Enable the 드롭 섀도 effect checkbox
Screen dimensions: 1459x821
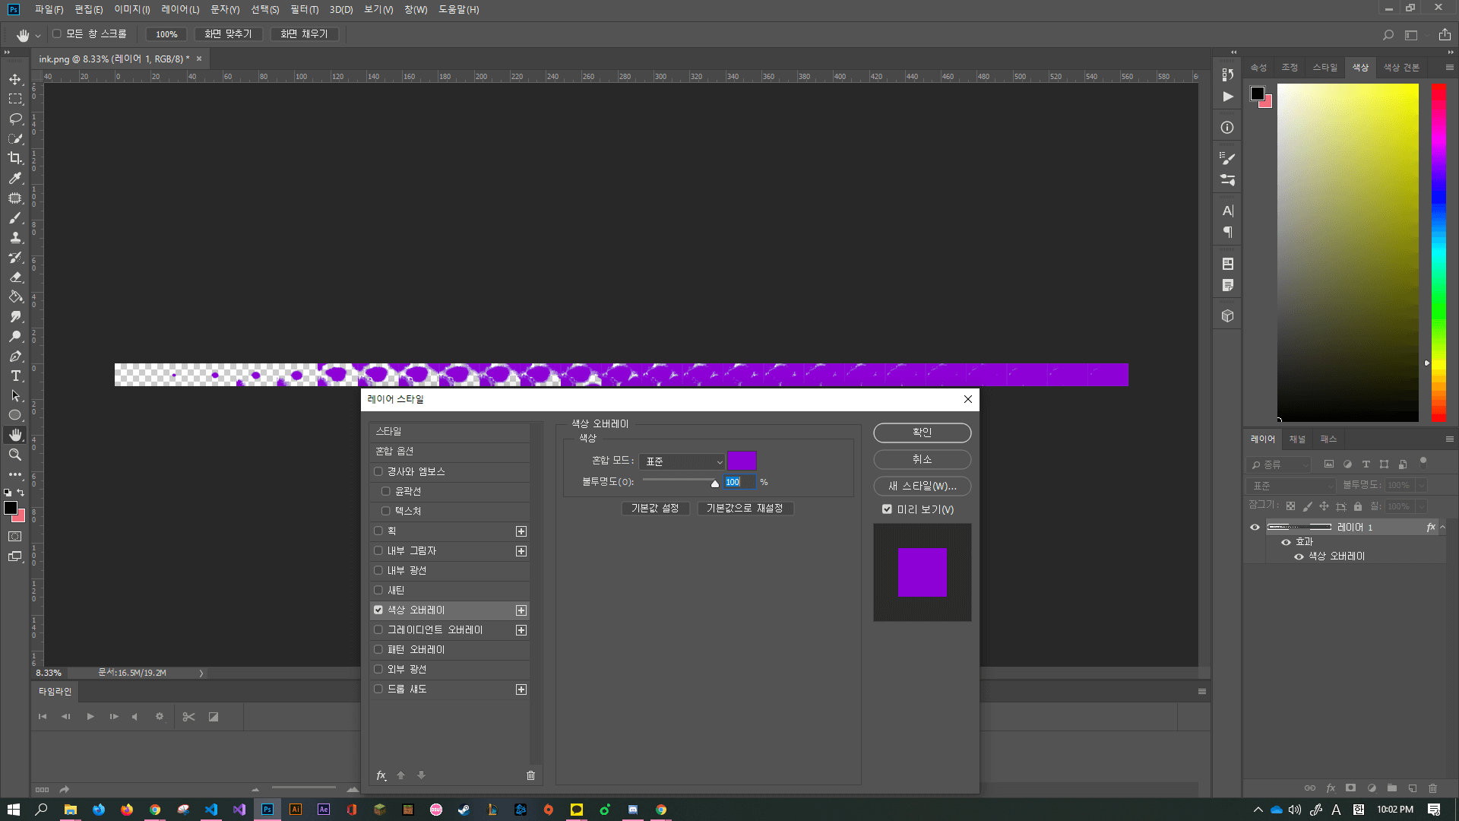[x=378, y=689]
